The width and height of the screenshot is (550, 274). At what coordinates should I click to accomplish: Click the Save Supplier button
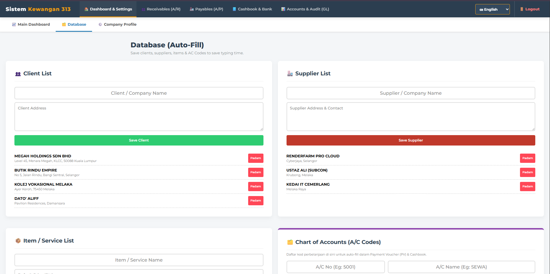point(411,140)
